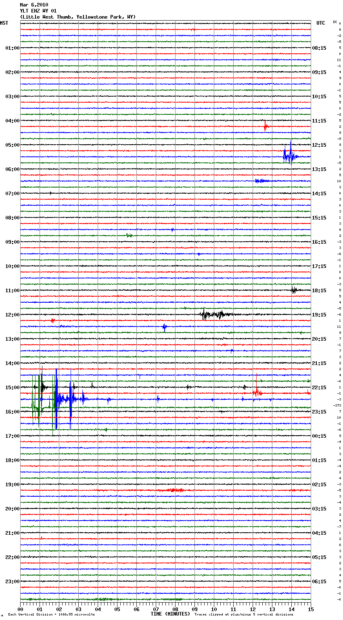343x620 pixels.
Task: Click minute tick '00' on the time axis
Action: (20, 609)
